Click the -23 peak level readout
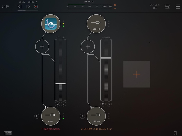This screenshot has width=182, height=136. pos(115,5)
